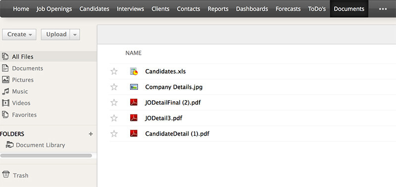The height and width of the screenshot is (187, 396).
Task: Show more tabs via ellipsis menu
Action: pos(383,9)
